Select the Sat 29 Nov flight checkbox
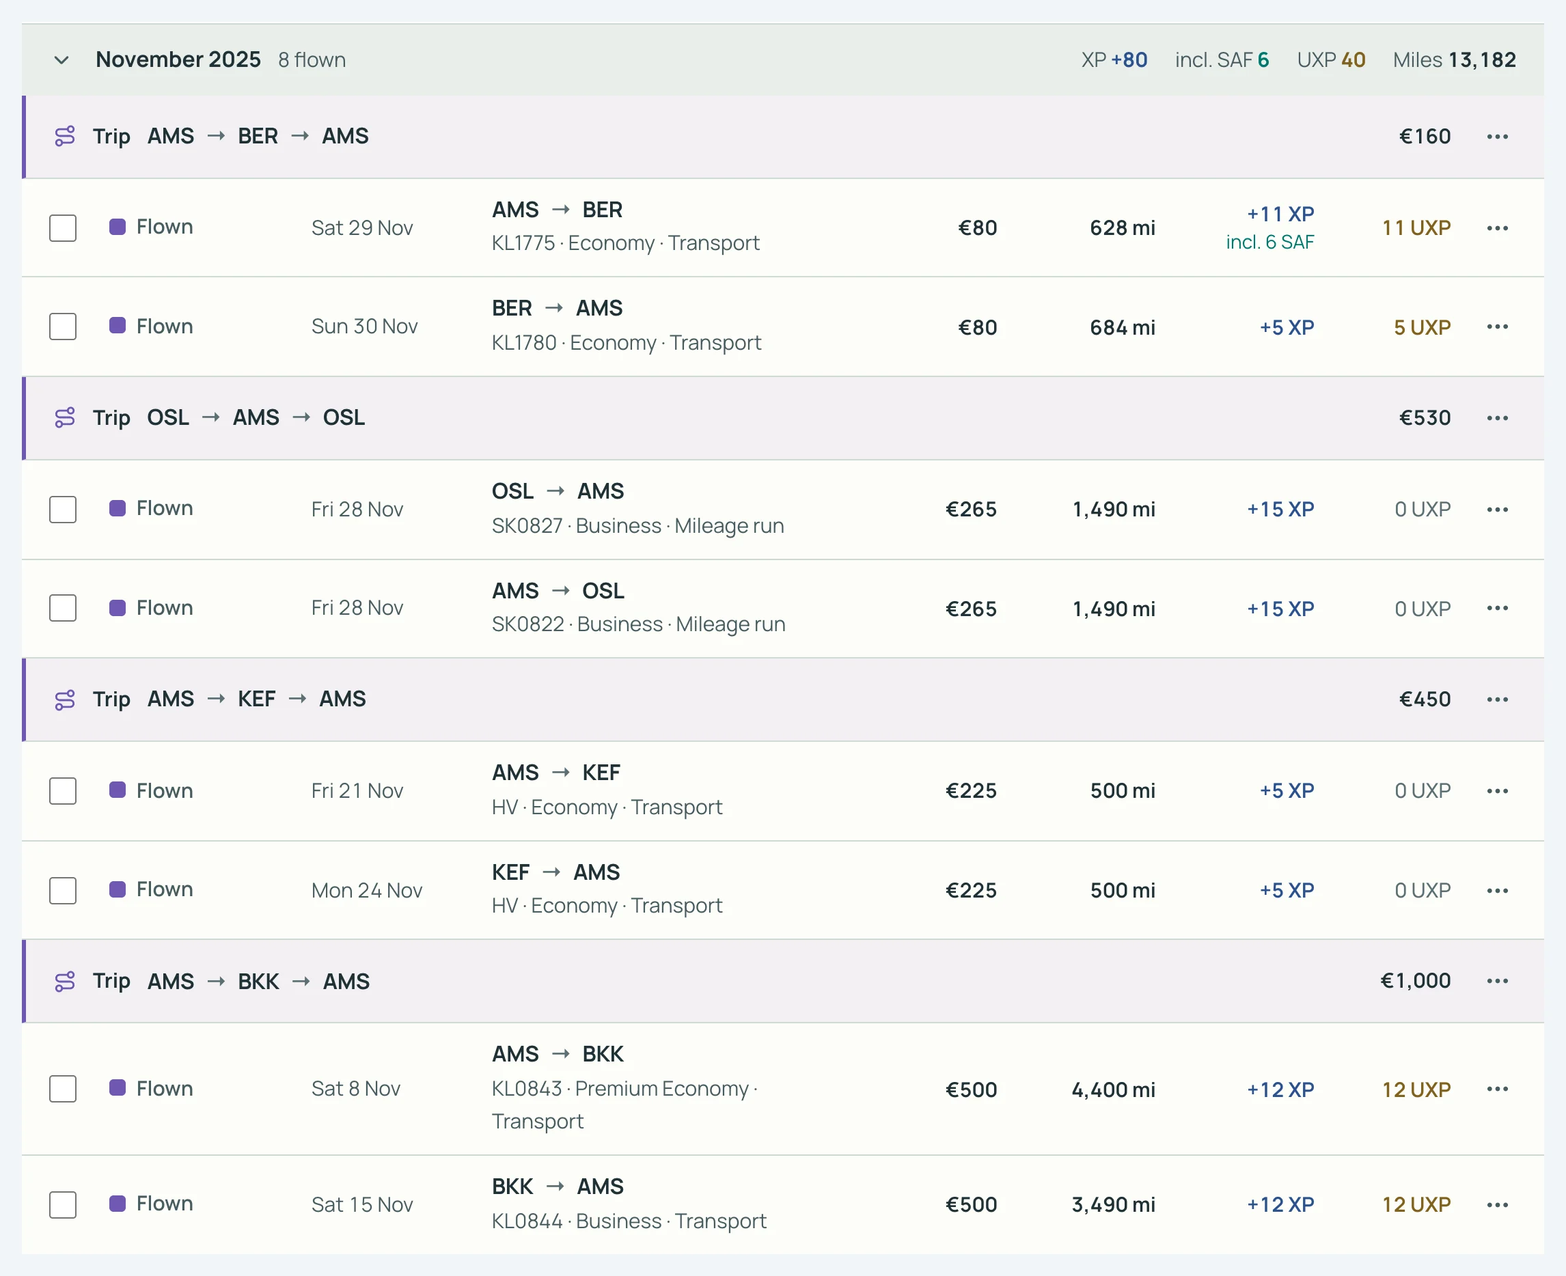 (62, 228)
